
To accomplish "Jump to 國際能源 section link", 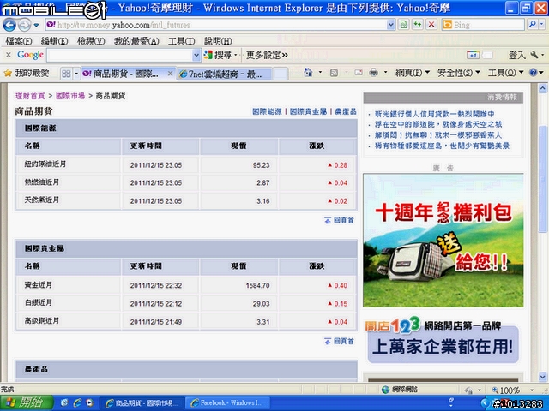I will [x=267, y=111].
